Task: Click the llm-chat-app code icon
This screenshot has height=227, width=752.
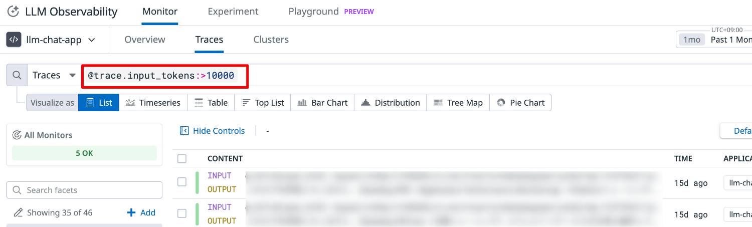Action: pyautogui.click(x=14, y=40)
